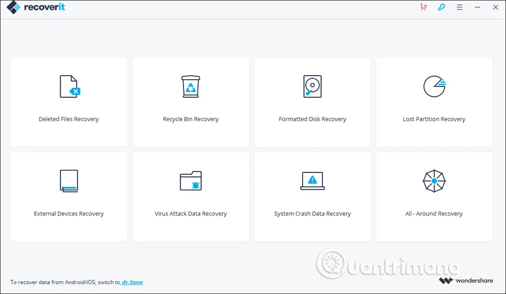This screenshot has height=294, width=506.
Task: Click the Deleted Files Recovery label text
Action: click(69, 119)
